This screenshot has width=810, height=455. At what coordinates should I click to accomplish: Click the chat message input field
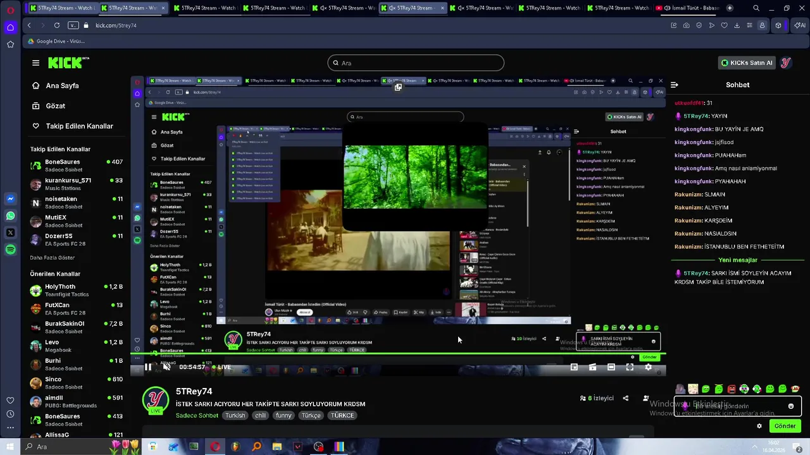737,406
